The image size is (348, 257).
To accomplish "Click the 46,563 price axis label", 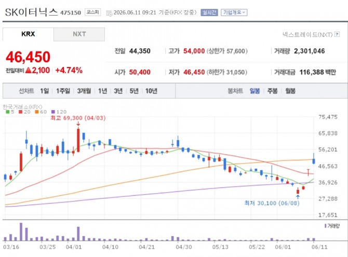I will click(x=328, y=166).
